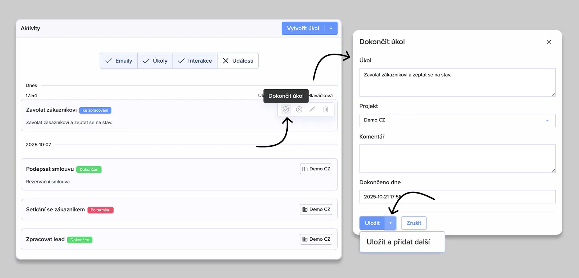Select Uložit a přidat další option
This screenshot has height=278, width=579.
[x=398, y=242]
